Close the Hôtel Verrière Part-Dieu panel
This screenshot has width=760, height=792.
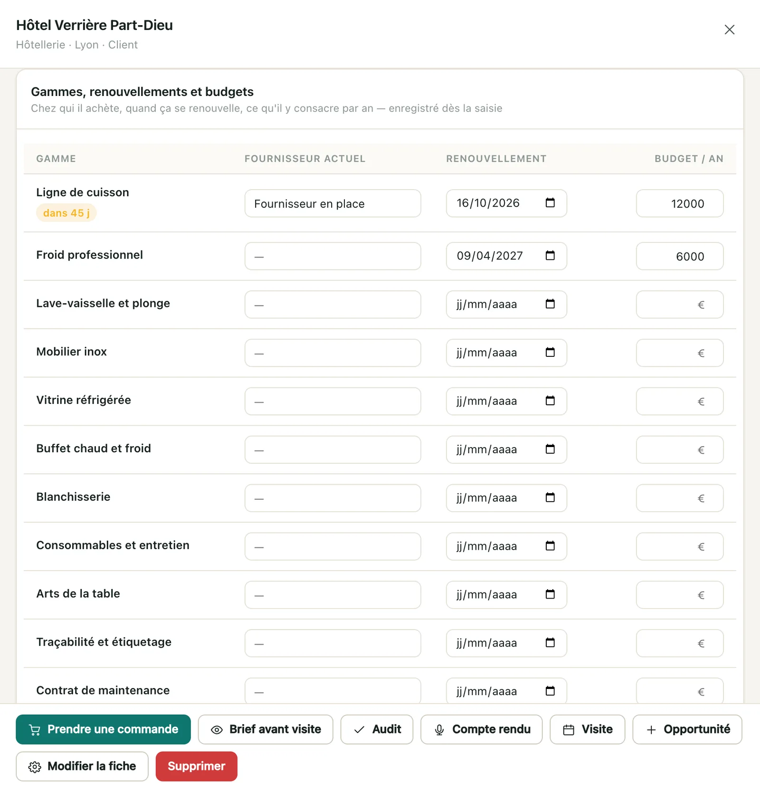730,29
